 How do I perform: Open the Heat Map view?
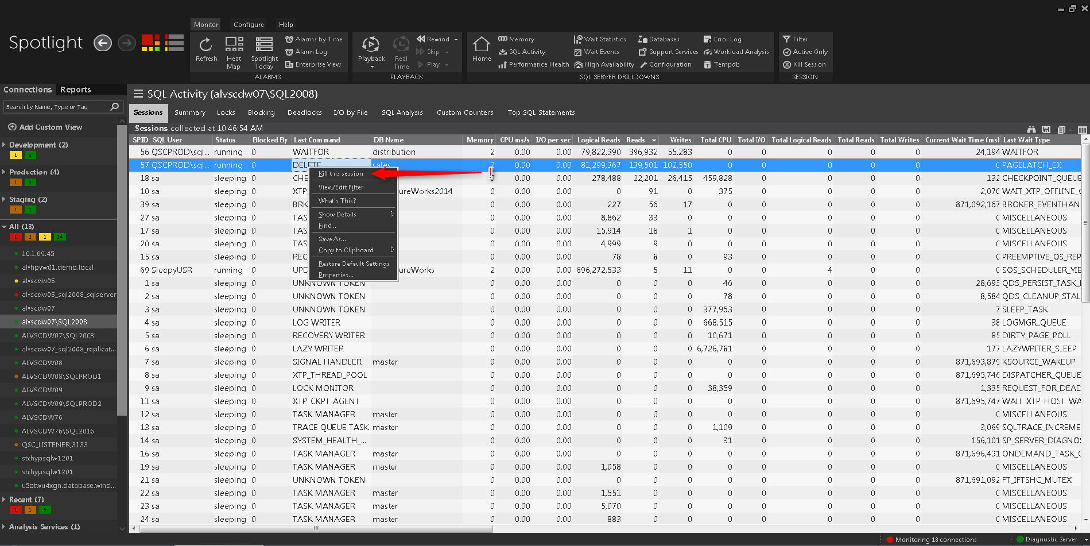(x=234, y=52)
